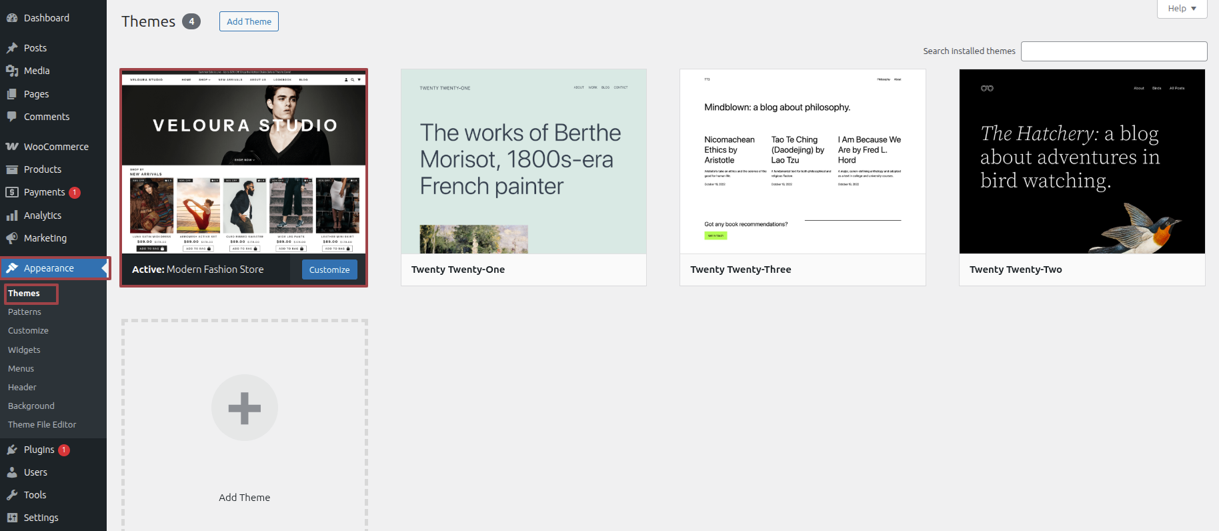Click the Comments speech bubble icon
This screenshot has height=531, width=1219.
tap(12, 117)
